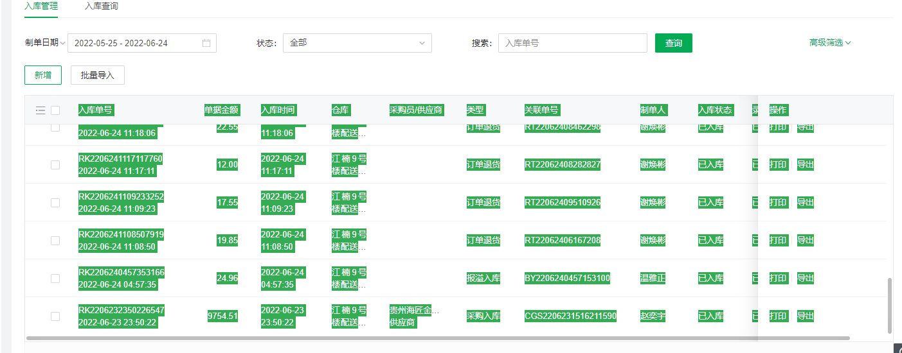Image resolution: width=902 pixels, height=353 pixels.
Task: Click 打印 for order RK2206241109233252
Action: tap(778, 203)
